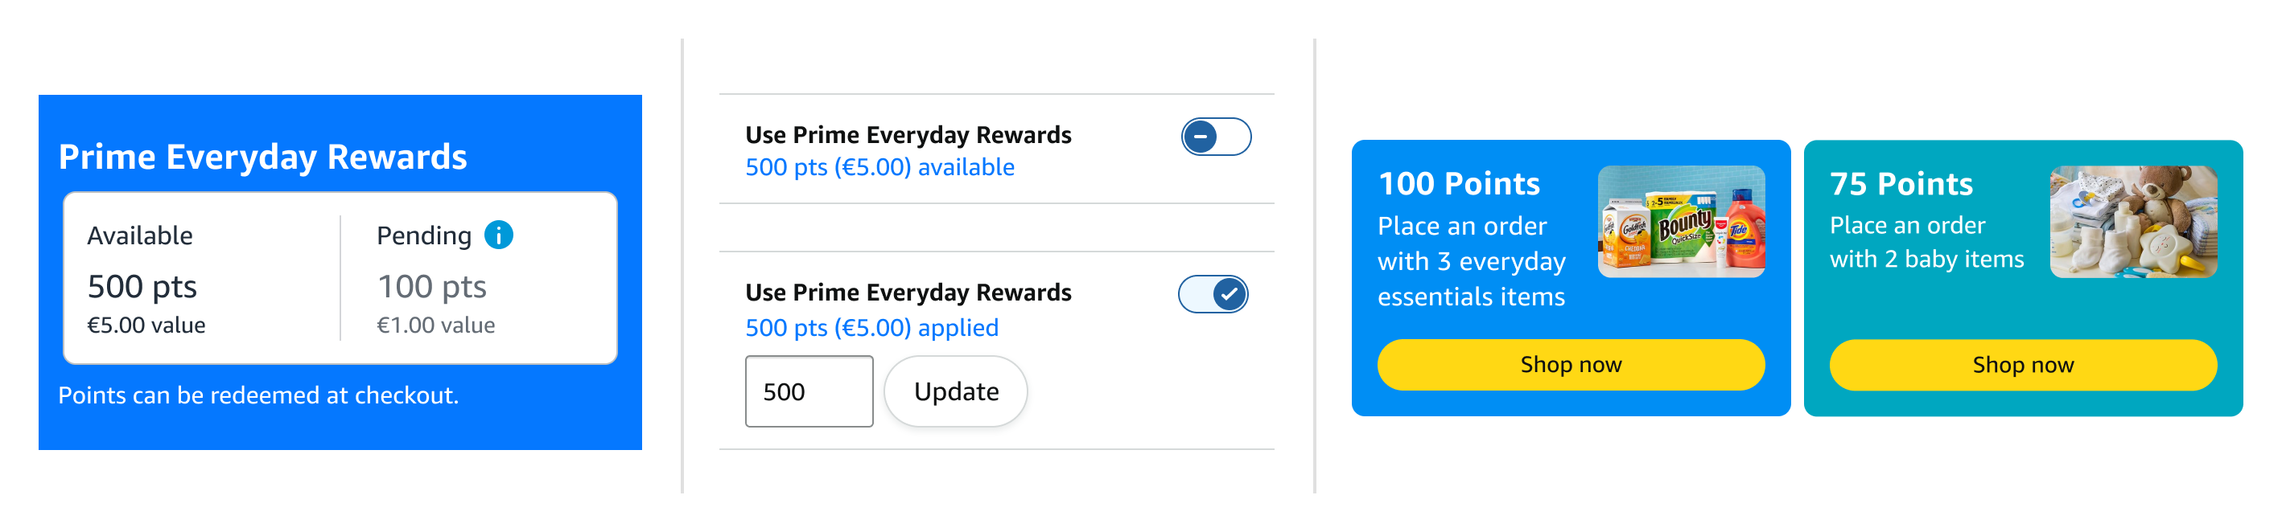Select the "Prime Everyday Rewards" banner title
The width and height of the screenshot is (2282, 532).
pyautogui.click(x=262, y=158)
